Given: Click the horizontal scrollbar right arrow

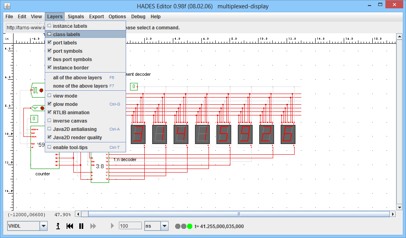Looking at the screenshot, I should coord(393,214).
